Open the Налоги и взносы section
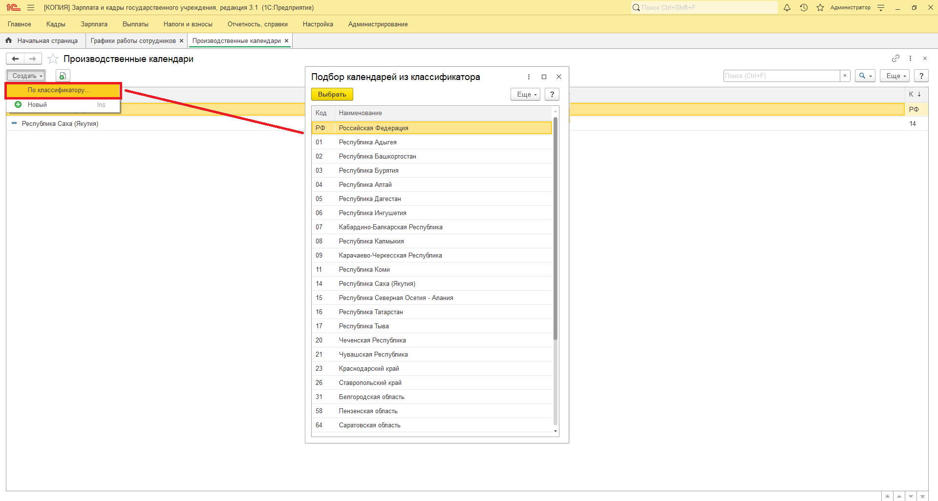Viewport: 938px width, 501px height. point(188,24)
